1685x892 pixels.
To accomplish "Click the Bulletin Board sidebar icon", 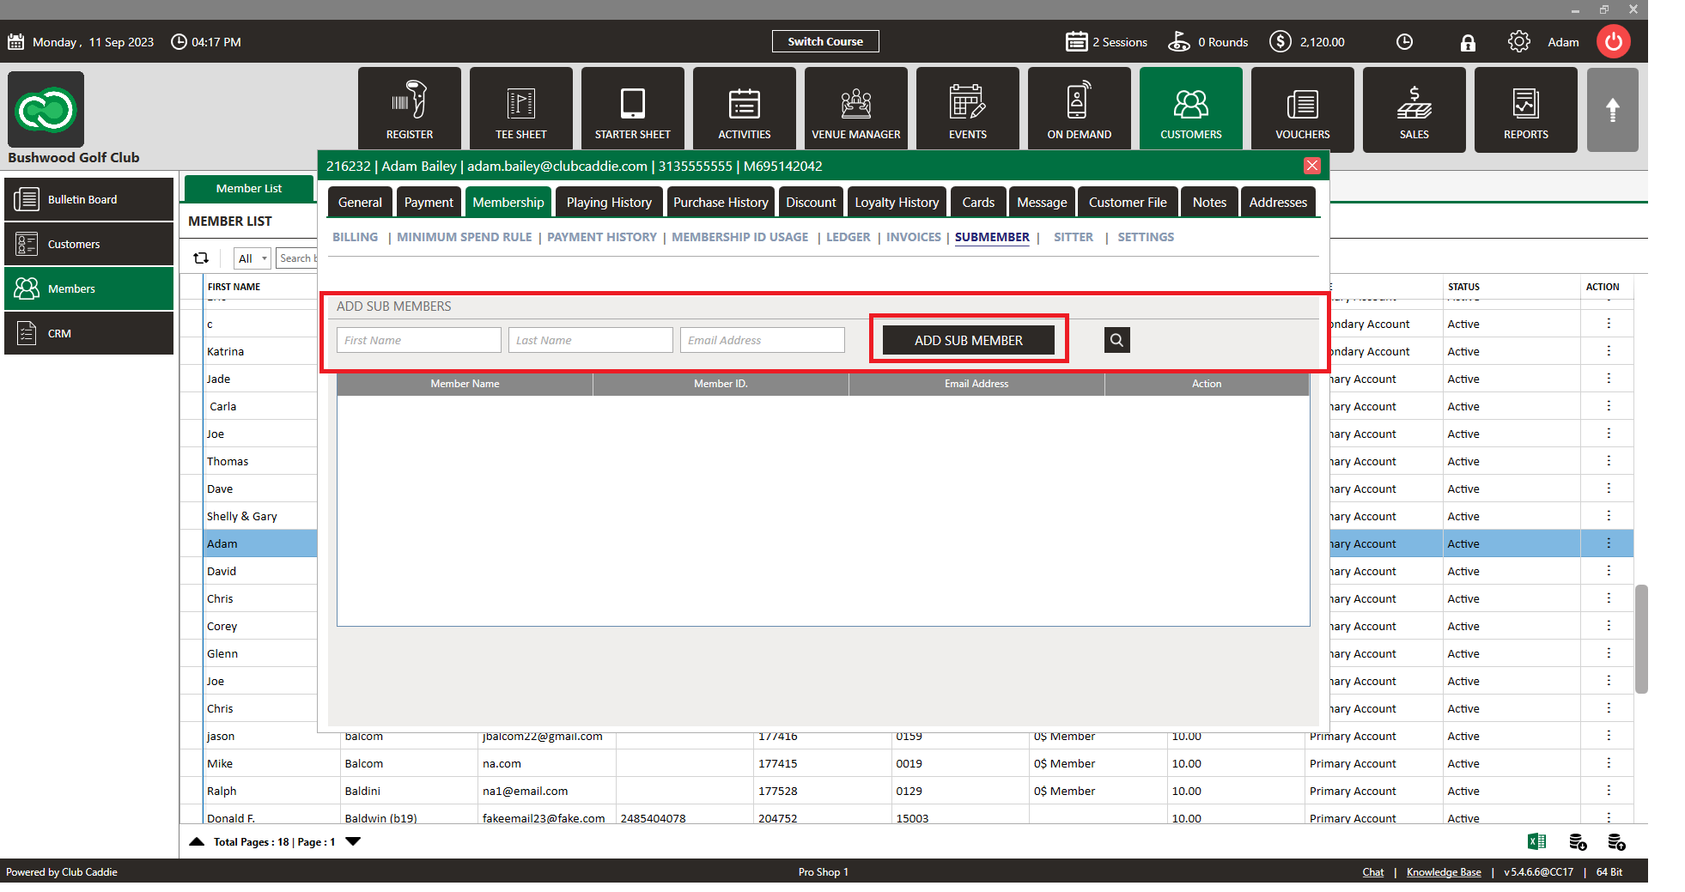I will (x=27, y=199).
